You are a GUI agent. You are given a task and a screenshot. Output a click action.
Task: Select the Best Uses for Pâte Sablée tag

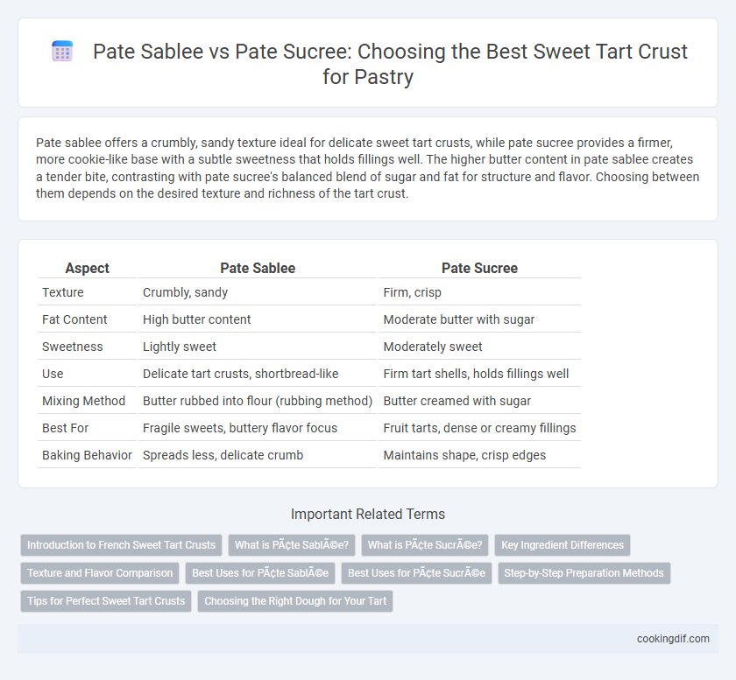pos(260,573)
